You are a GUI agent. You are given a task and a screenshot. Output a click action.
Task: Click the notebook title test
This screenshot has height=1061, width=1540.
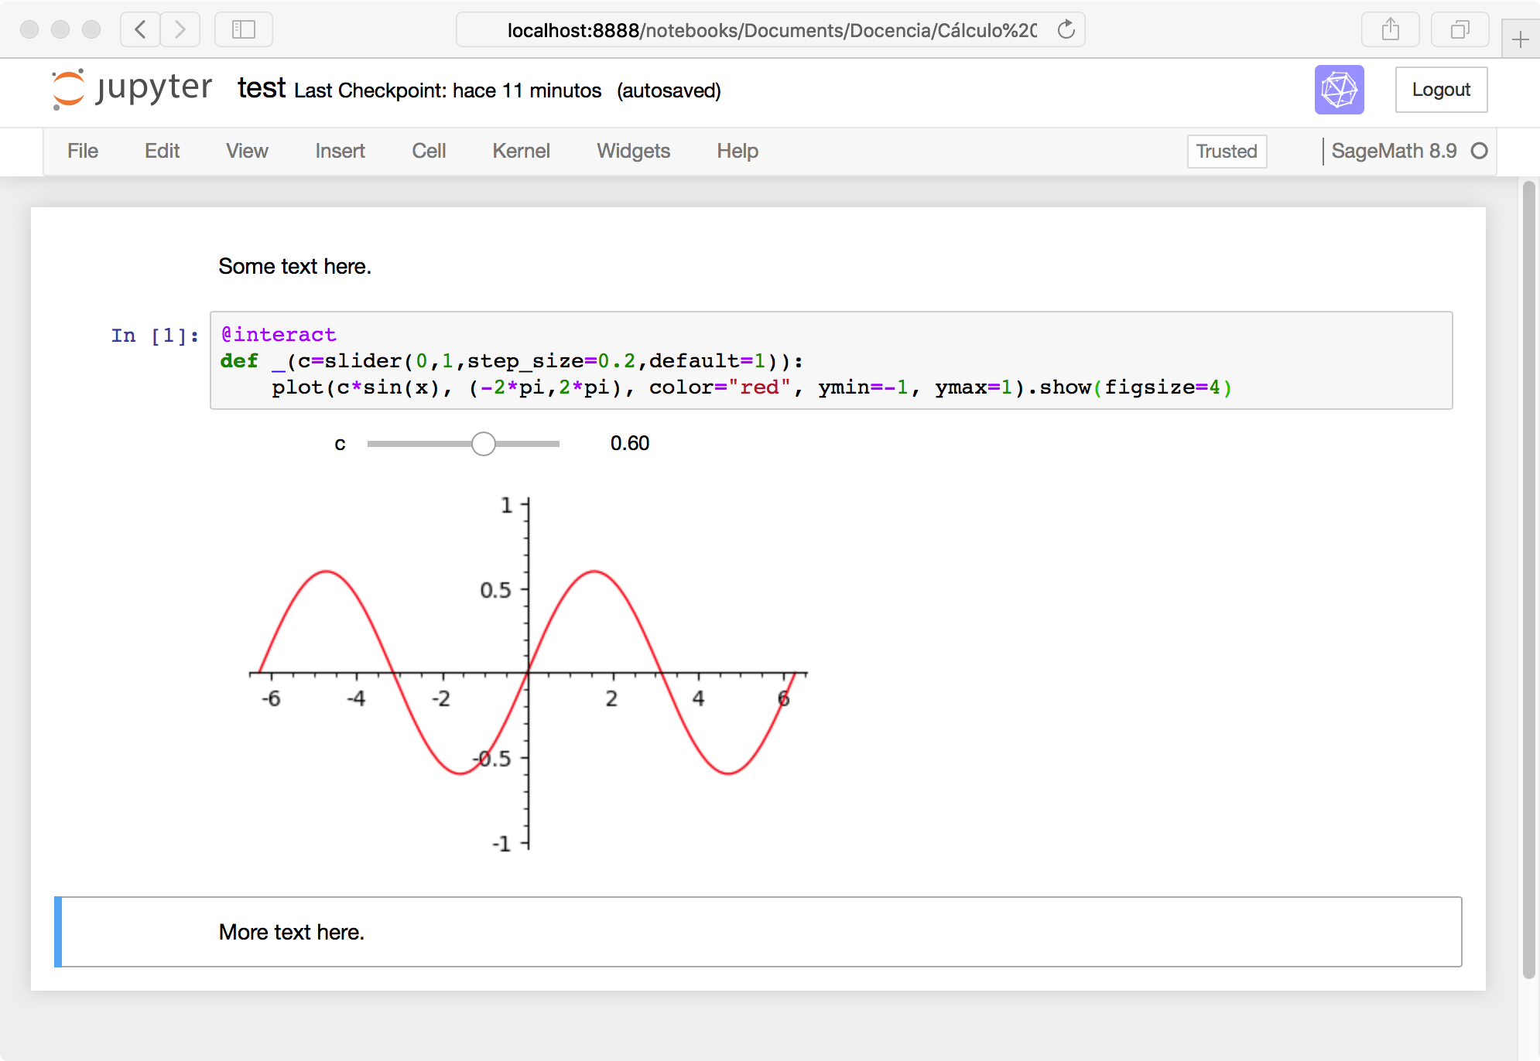tap(262, 88)
